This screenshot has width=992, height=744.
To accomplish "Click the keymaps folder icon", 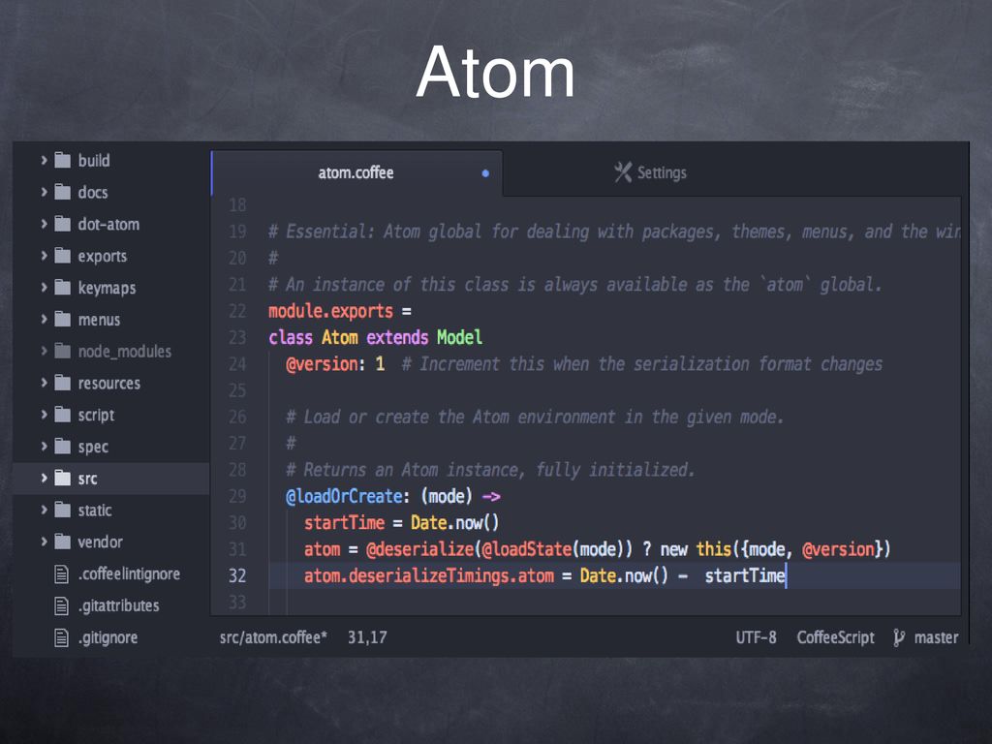I will (63, 287).
